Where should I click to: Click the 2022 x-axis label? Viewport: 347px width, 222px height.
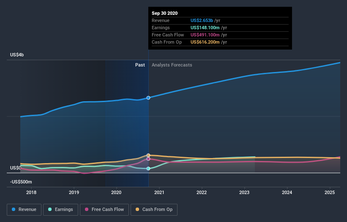tap(202, 192)
